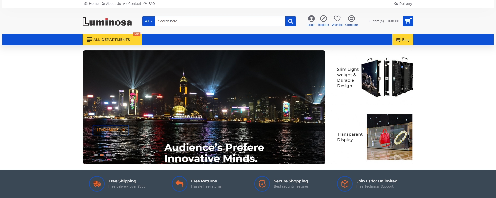Select the first carousel slide indicator
This screenshot has height=198, width=496.
pyautogui.click(x=96, y=155)
